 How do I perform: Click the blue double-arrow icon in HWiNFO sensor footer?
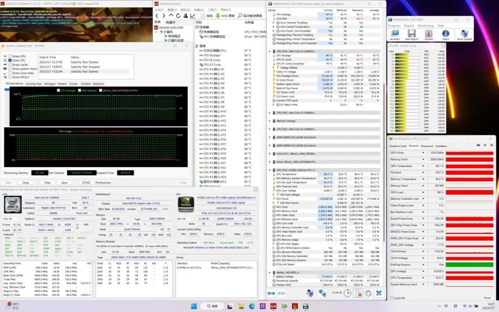click(x=272, y=293)
